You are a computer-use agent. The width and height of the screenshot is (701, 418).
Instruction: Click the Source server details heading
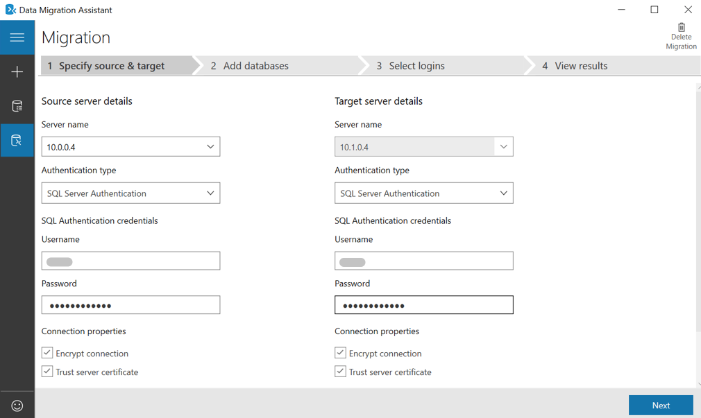tap(87, 101)
